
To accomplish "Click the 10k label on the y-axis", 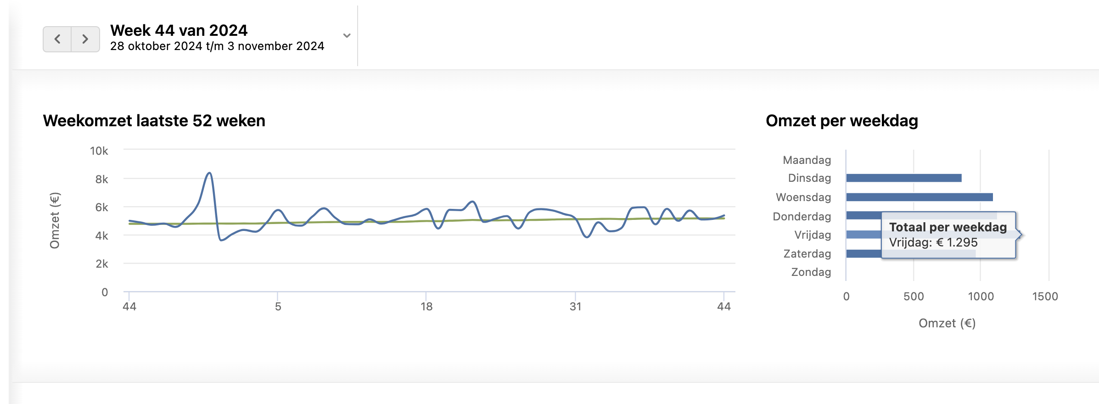I will click(99, 151).
